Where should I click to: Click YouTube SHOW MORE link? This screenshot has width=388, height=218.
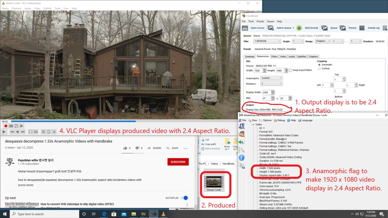[26, 185]
